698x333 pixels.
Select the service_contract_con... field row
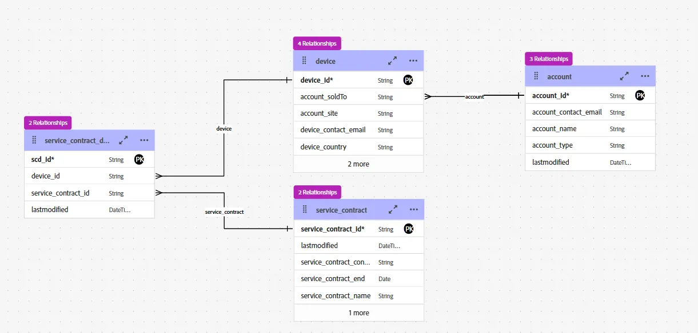359,262
